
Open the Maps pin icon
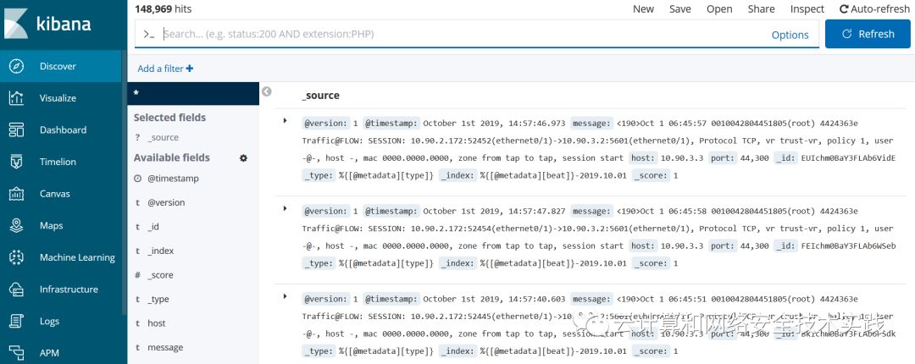tap(16, 226)
